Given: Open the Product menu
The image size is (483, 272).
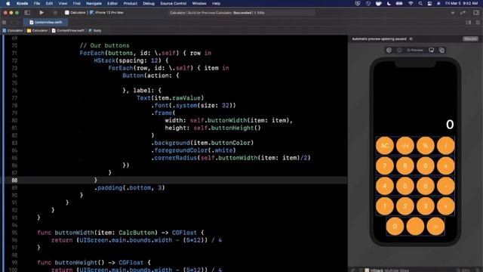Looking at the screenshot, I should pyautogui.click(x=131, y=3).
